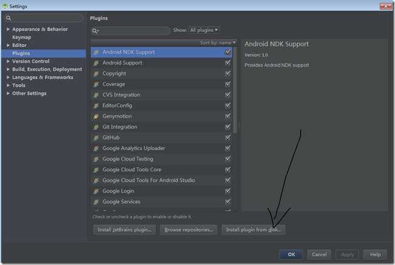Viewport: 395px width, 265px height.
Task: Expand Languages & Frameworks arrow
Action: pos(8,77)
